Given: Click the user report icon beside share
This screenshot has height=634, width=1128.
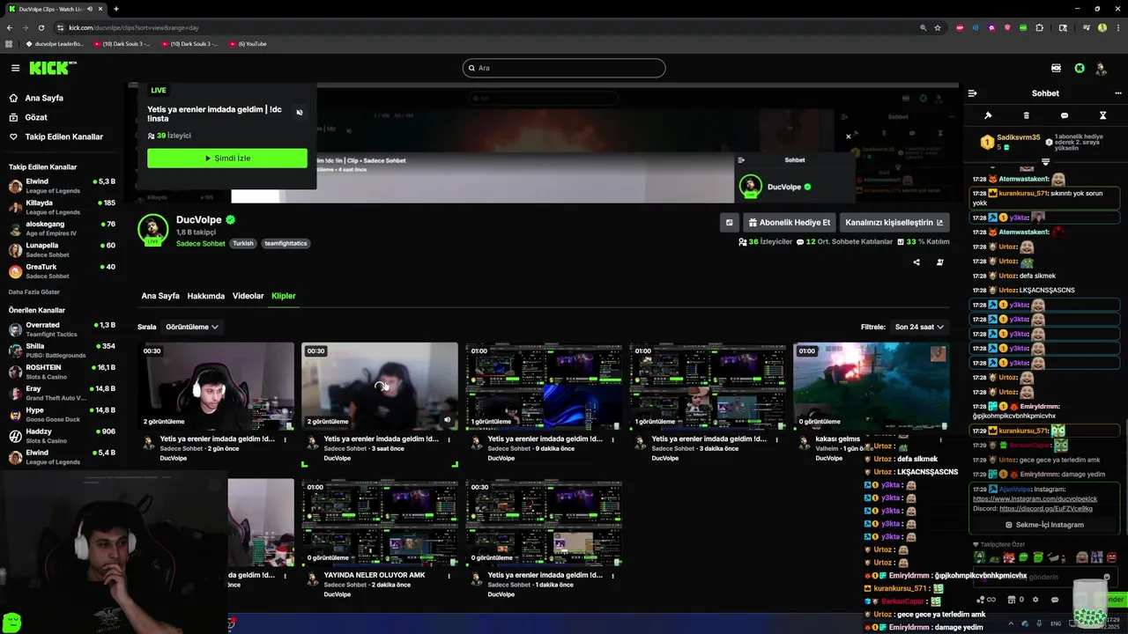Looking at the screenshot, I should click(939, 262).
